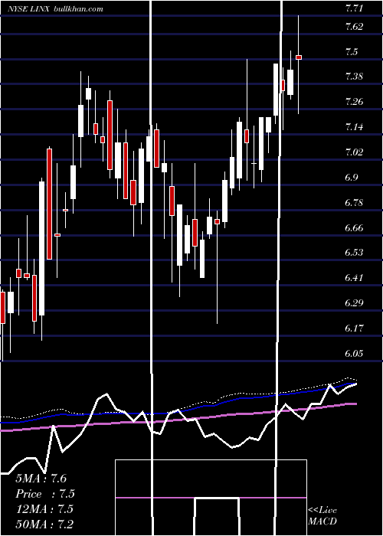Click the '5MA : 7.6' indicator text
The height and width of the screenshot is (536, 383).
point(41,479)
